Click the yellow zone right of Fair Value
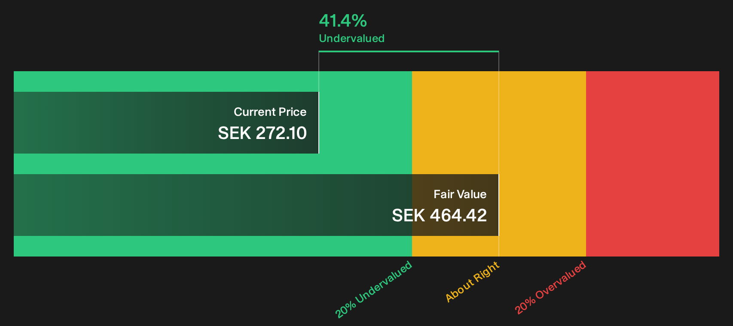Image resolution: width=733 pixels, height=326 pixels. tap(542, 205)
